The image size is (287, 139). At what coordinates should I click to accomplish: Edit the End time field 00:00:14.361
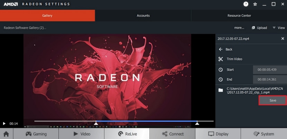pos(270,80)
